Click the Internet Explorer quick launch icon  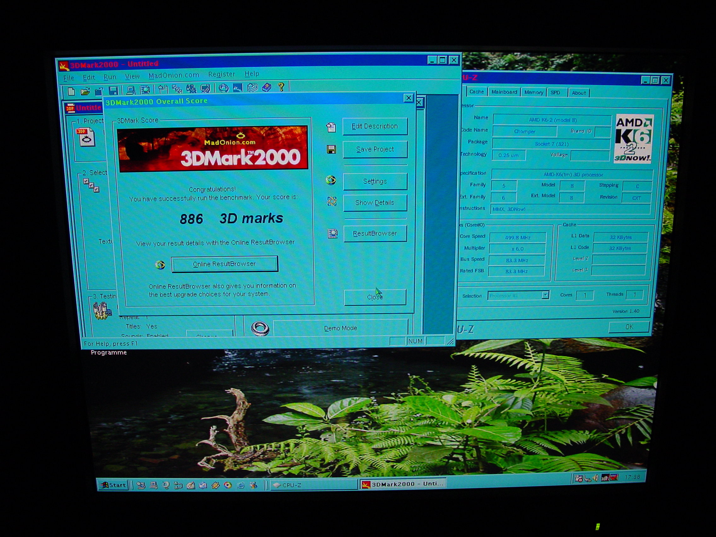pyautogui.click(x=241, y=485)
